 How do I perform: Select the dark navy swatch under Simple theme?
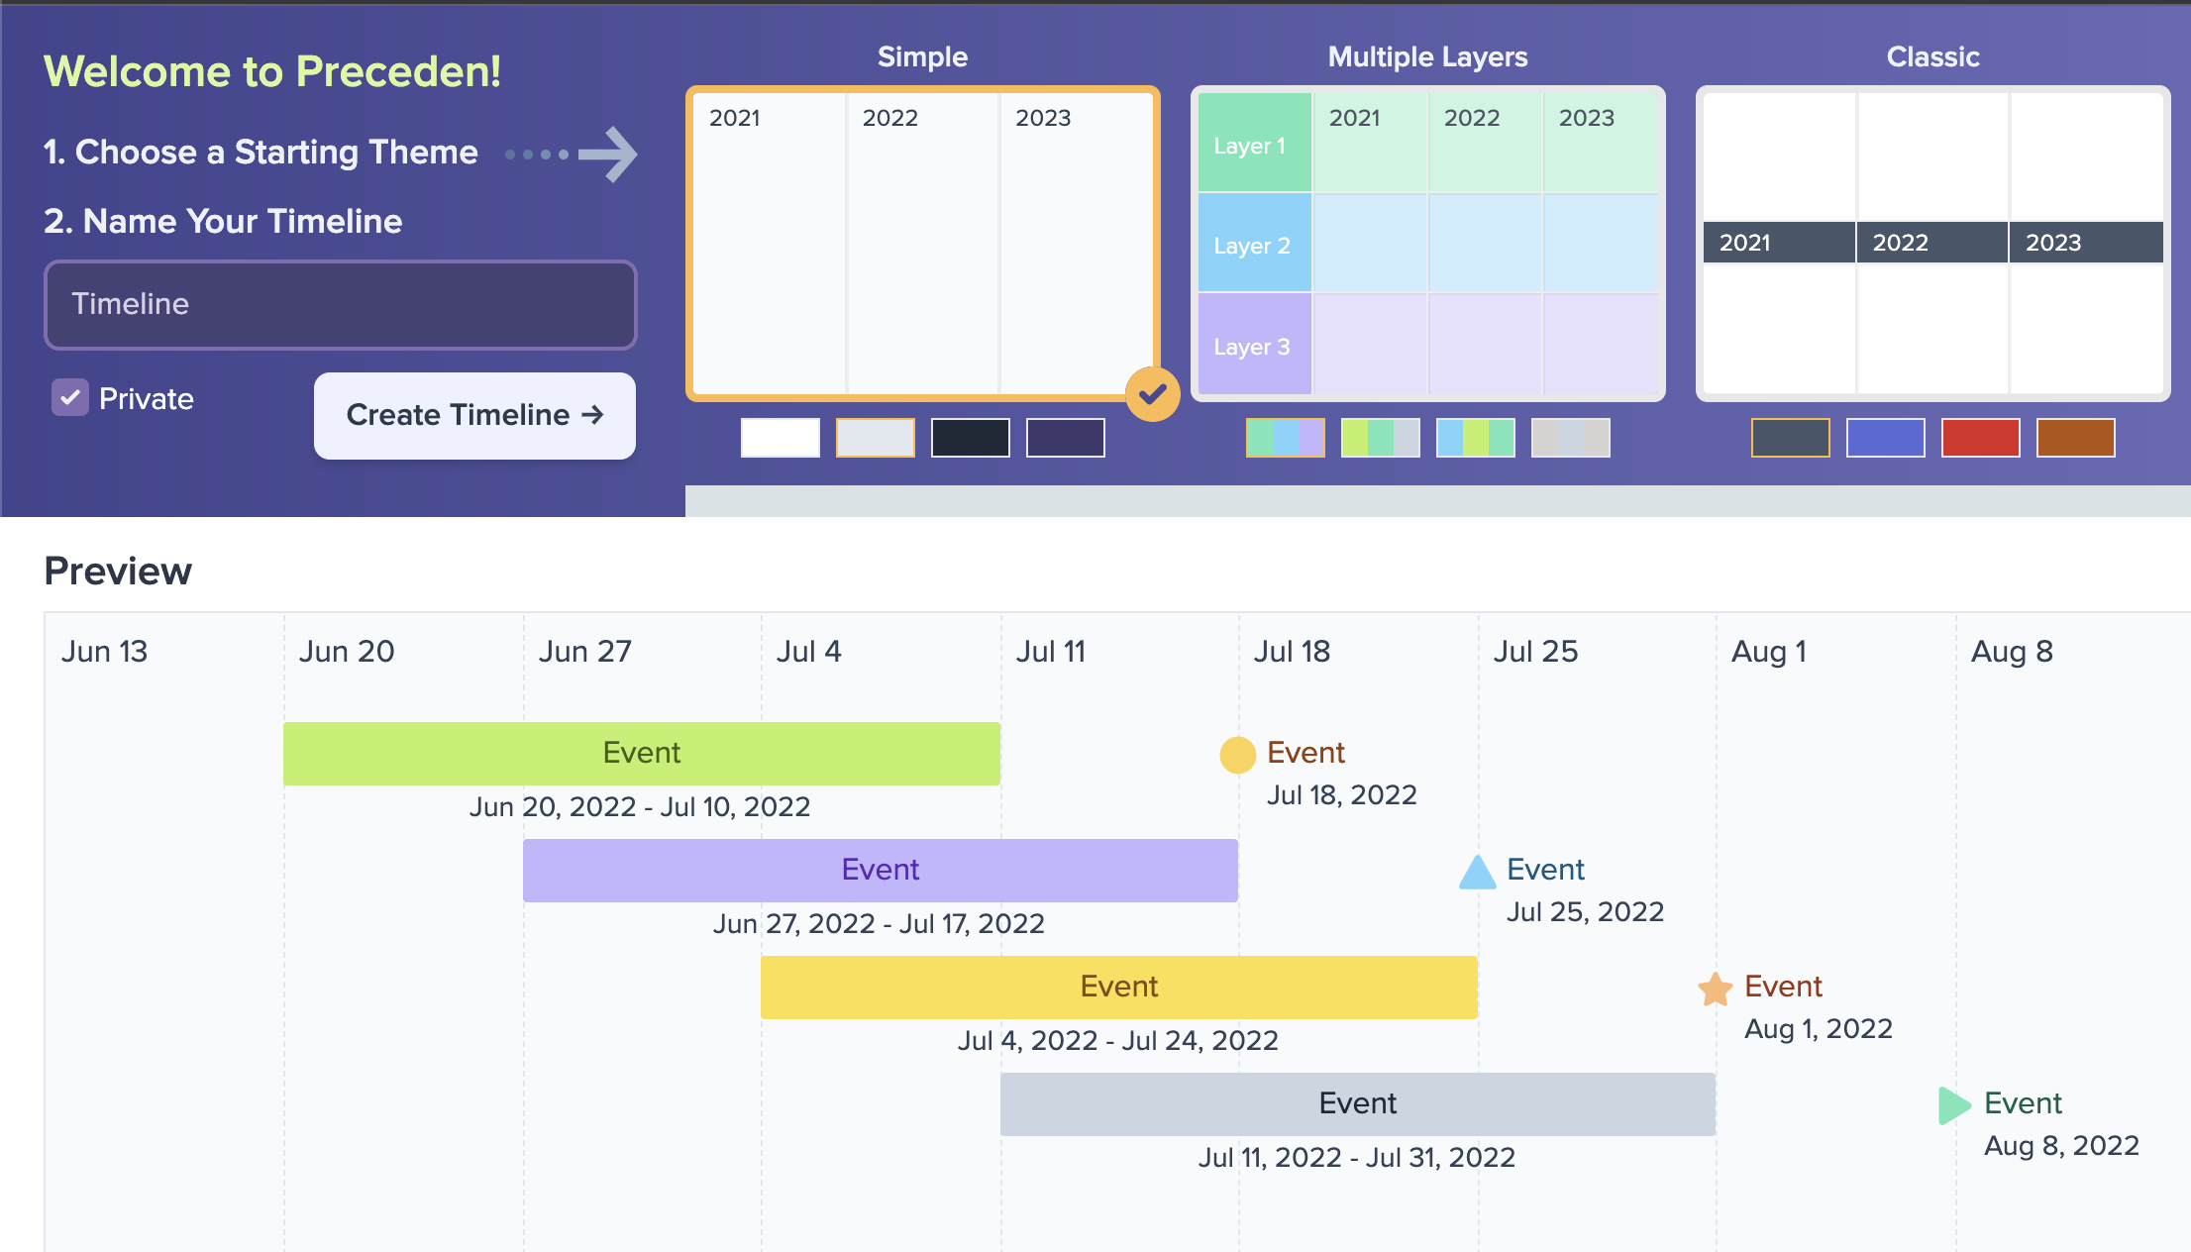click(x=970, y=437)
